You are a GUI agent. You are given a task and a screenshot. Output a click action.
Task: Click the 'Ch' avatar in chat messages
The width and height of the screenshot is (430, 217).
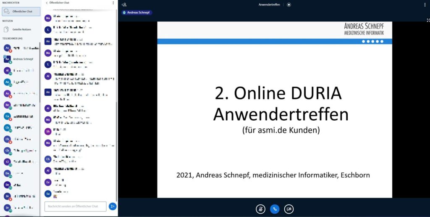click(48, 159)
